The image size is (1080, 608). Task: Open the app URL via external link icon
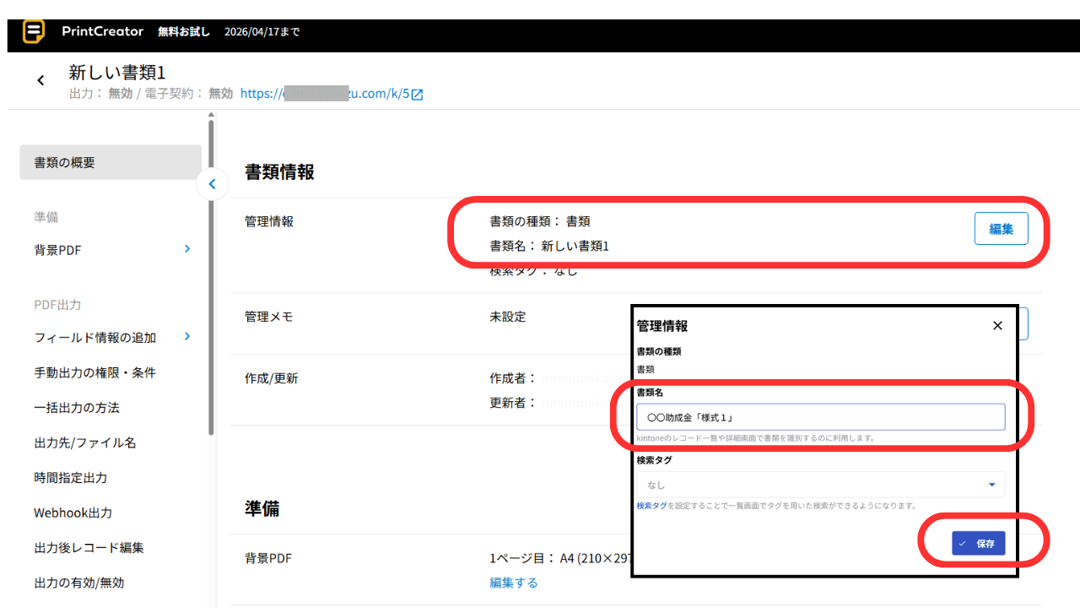[x=417, y=94]
